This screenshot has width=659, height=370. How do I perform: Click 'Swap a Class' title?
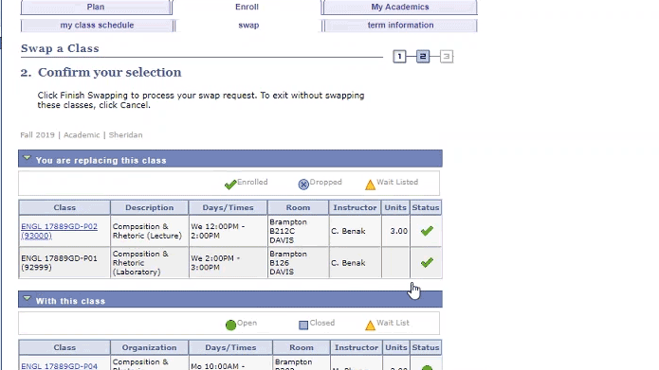coord(60,48)
